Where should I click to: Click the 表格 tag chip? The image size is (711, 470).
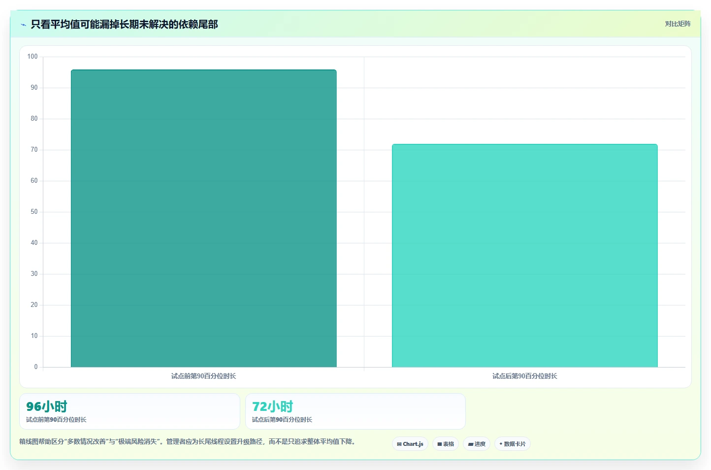[446, 444]
